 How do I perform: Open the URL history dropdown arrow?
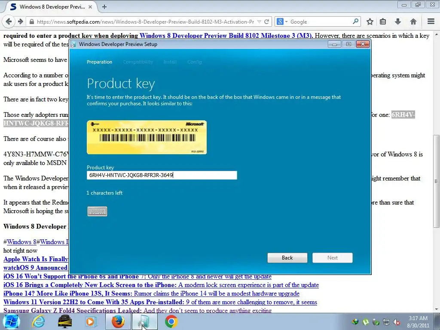point(259,21)
